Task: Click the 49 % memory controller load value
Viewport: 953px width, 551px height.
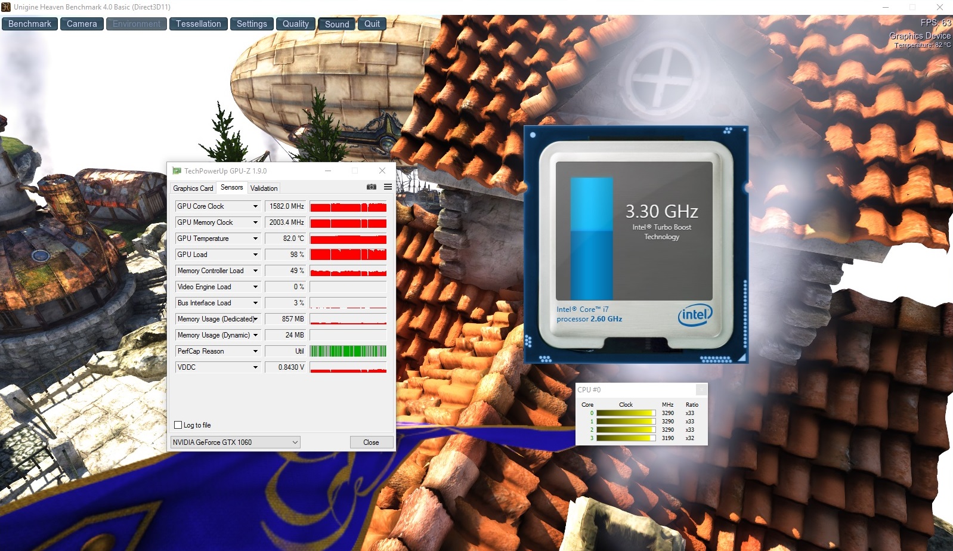Action: pos(286,271)
